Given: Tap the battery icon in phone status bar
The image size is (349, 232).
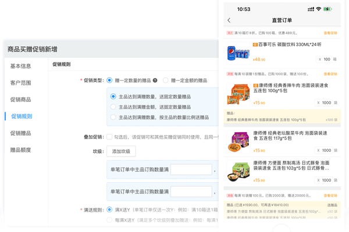Looking at the screenshot, I should pos(327,9).
